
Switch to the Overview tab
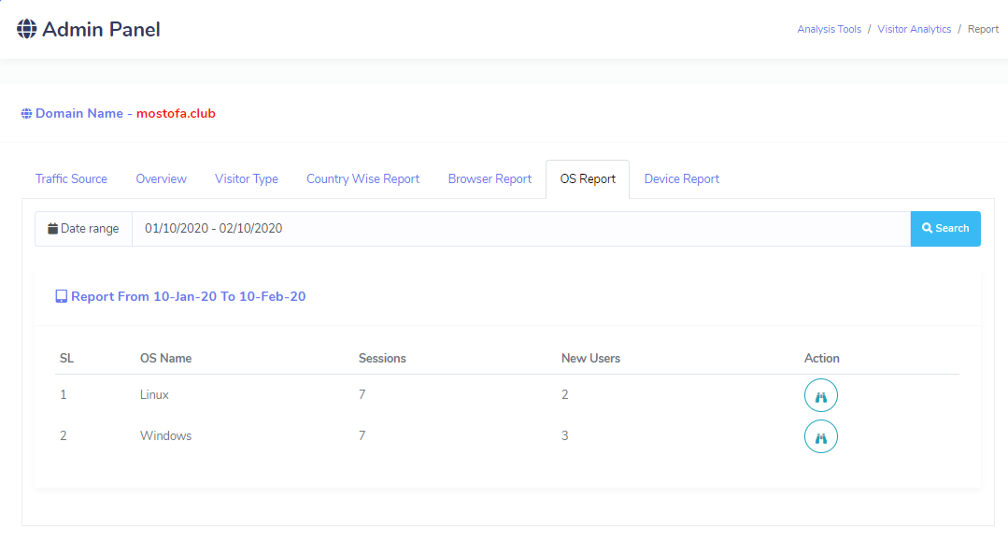[x=161, y=179]
